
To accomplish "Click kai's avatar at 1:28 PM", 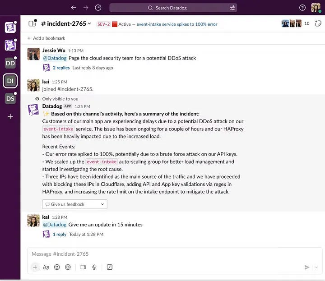I will pos(33,221).
